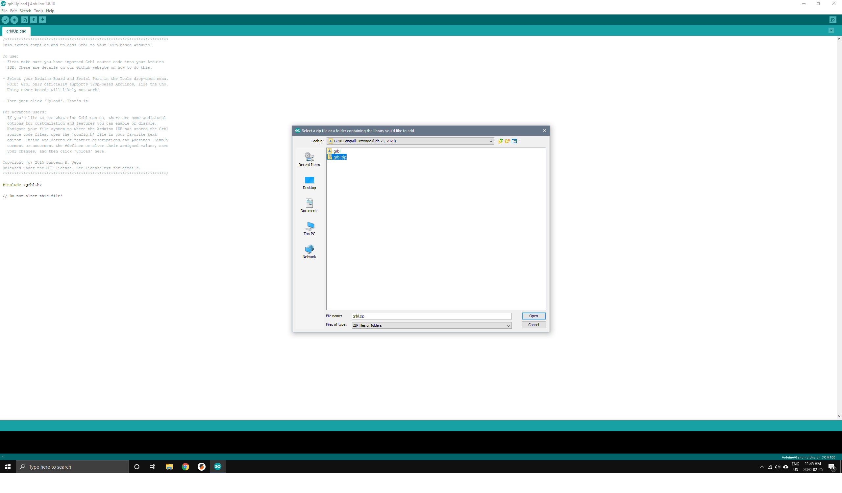The height and width of the screenshot is (493, 842).
Task: Select Network in dialog sidebar
Action: (x=309, y=252)
